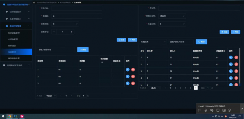Collapse the top system menu in sidebar
Screen dimensions: 244x119
coord(16,5)
